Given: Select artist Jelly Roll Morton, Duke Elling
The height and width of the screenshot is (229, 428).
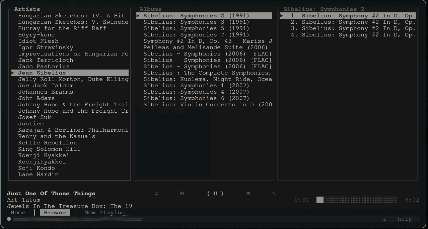Looking at the screenshot, I should coord(73,79).
